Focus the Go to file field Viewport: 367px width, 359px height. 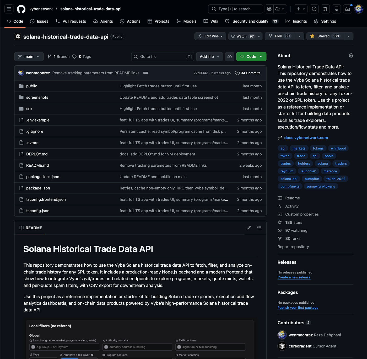163,57
